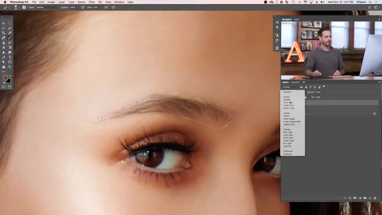This screenshot has height=215, width=382.
Task: Choose Soft Light blend mode
Action: pos(288,132)
